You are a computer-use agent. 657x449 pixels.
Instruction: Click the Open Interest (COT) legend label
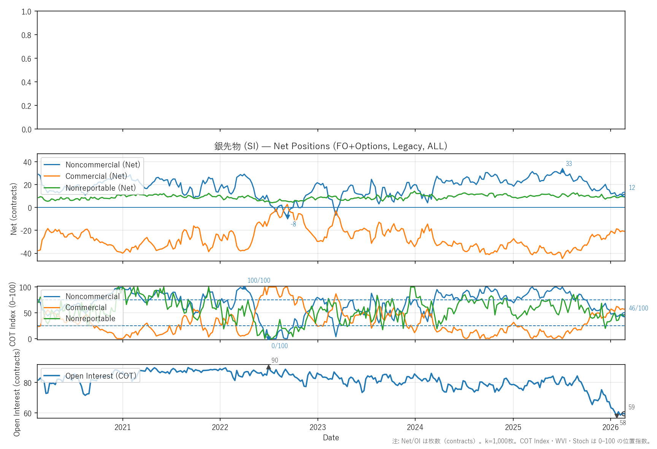[101, 376]
